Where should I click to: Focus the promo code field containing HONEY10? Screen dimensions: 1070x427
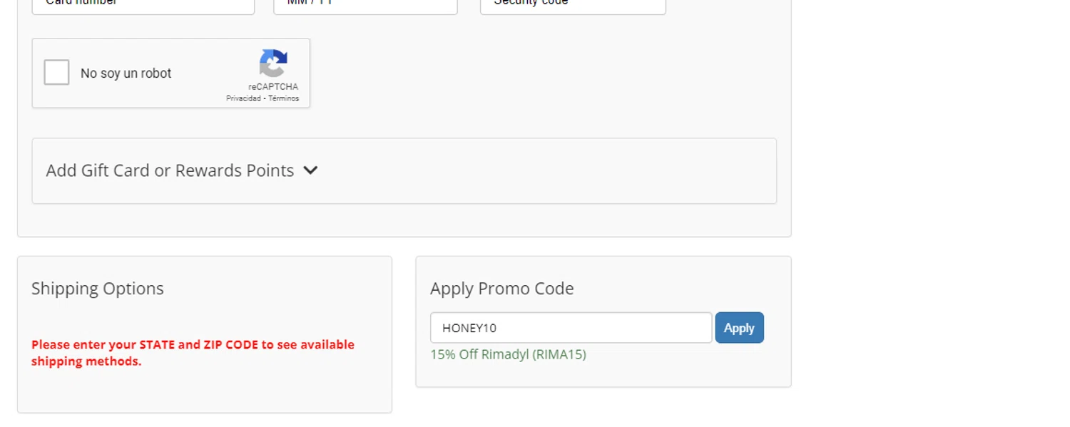pos(571,328)
